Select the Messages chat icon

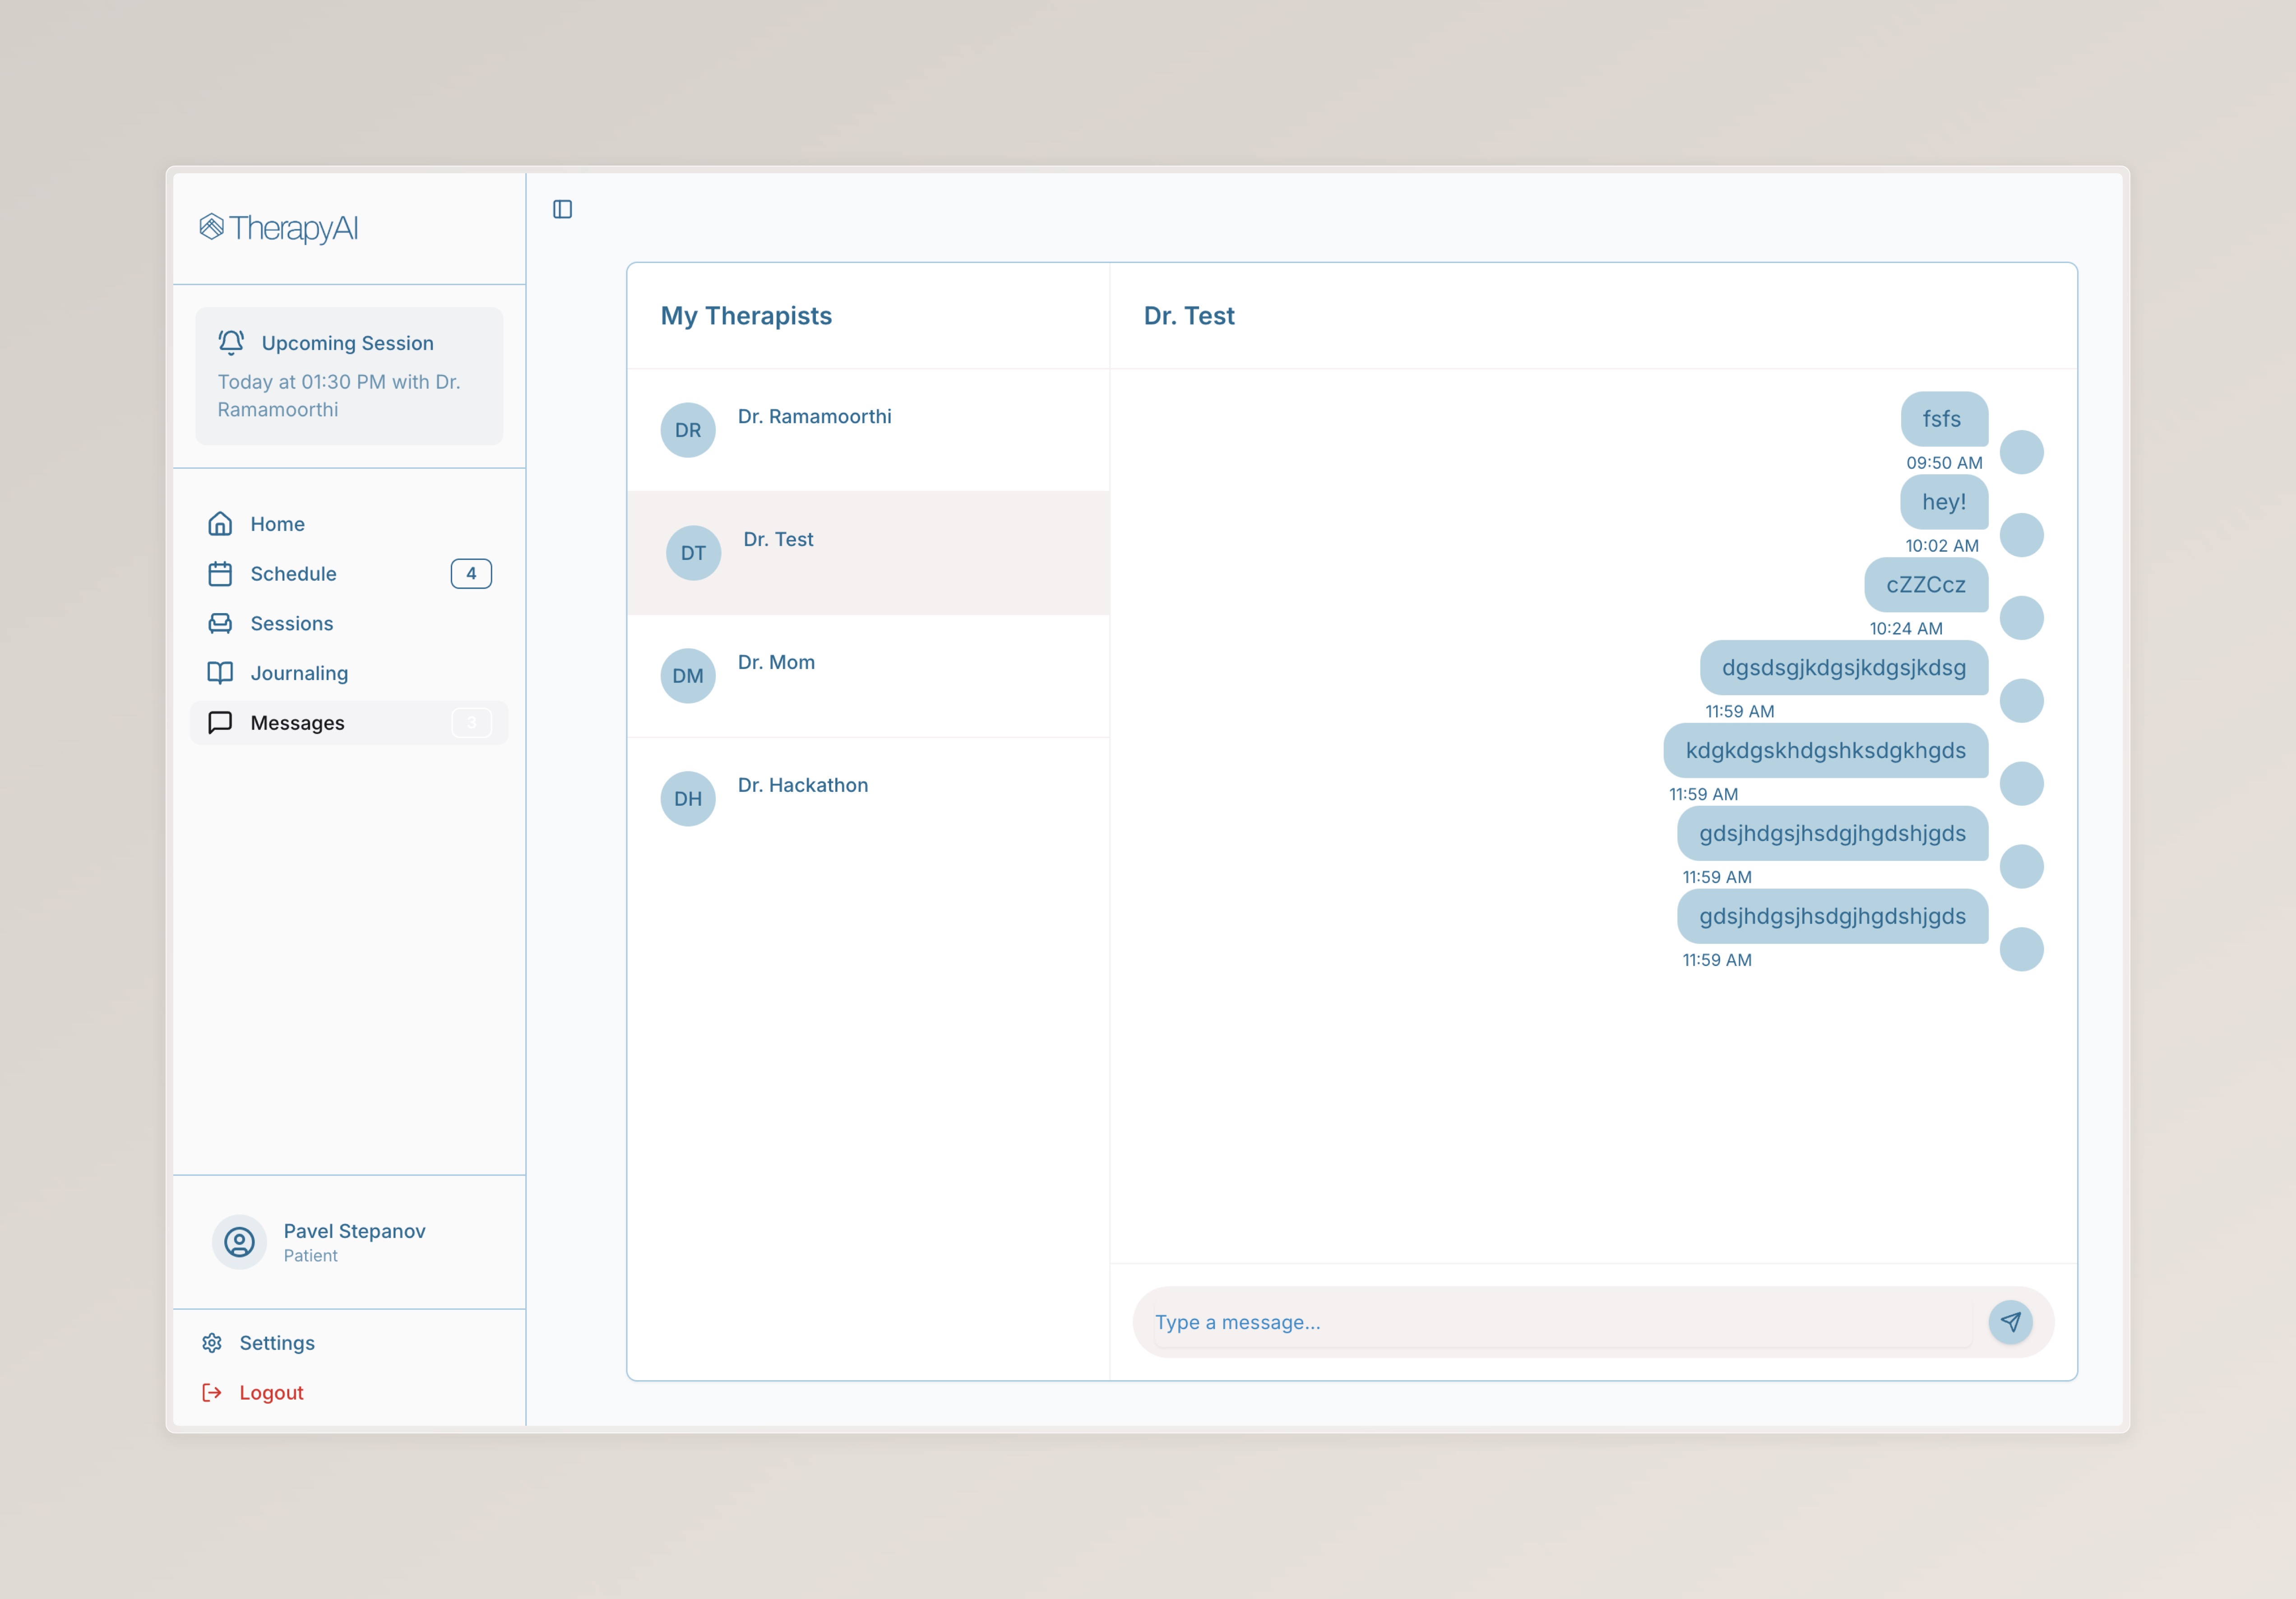(220, 723)
